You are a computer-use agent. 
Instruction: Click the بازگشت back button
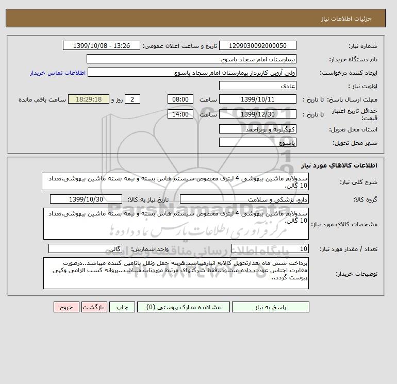click(94, 307)
